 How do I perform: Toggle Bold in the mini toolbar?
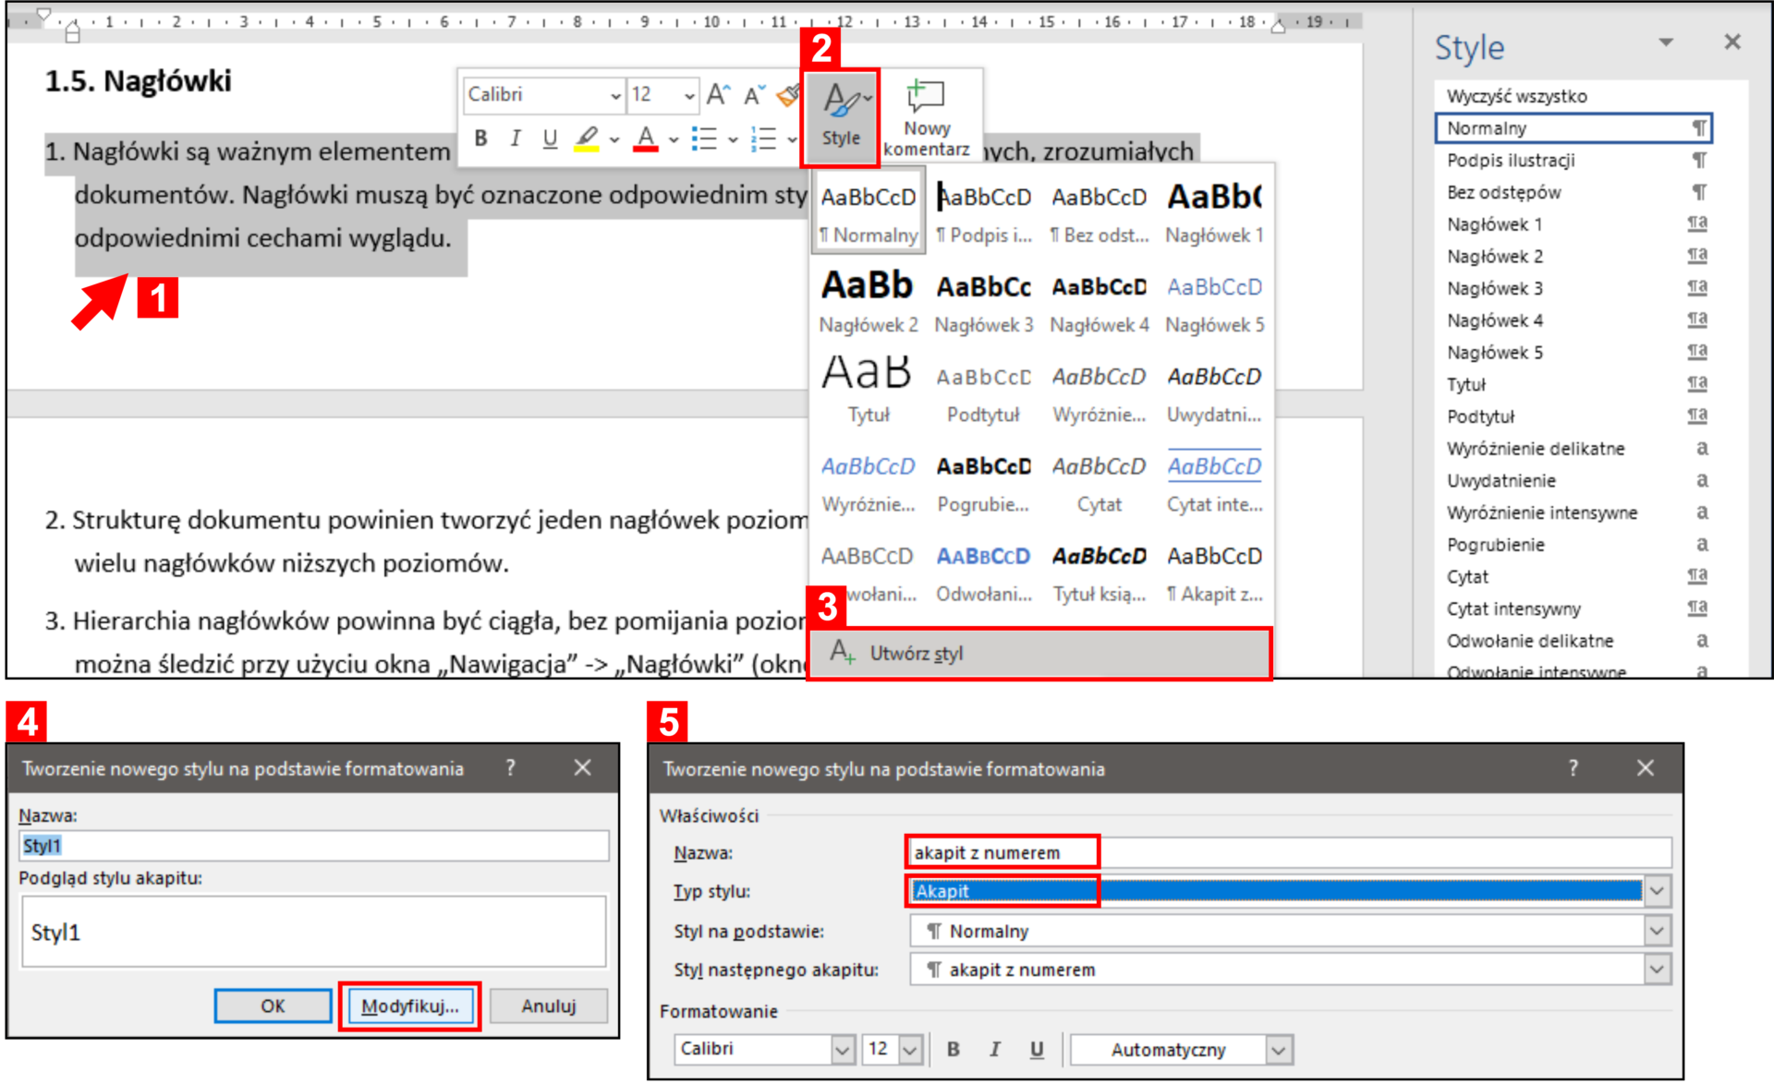[480, 139]
